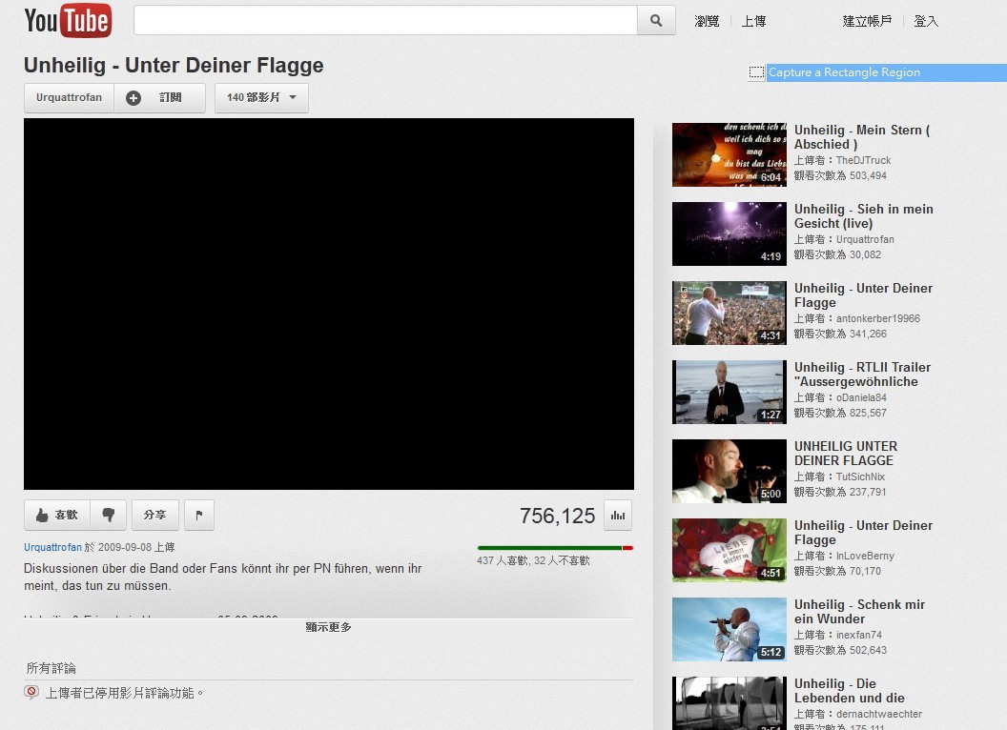This screenshot has width=1007, height=730.
Task: Click 437 人喜歡, 32 人不喜歡 text
Action: [x=533, y=560]
